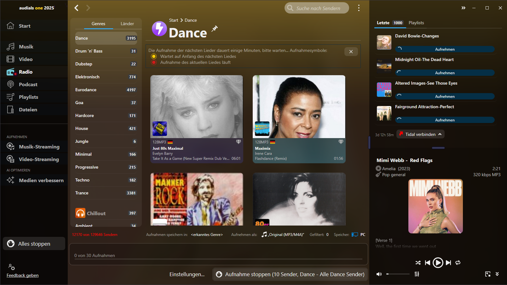
Task: Switch to the Genres tab
Action: [x=98, y=24]
